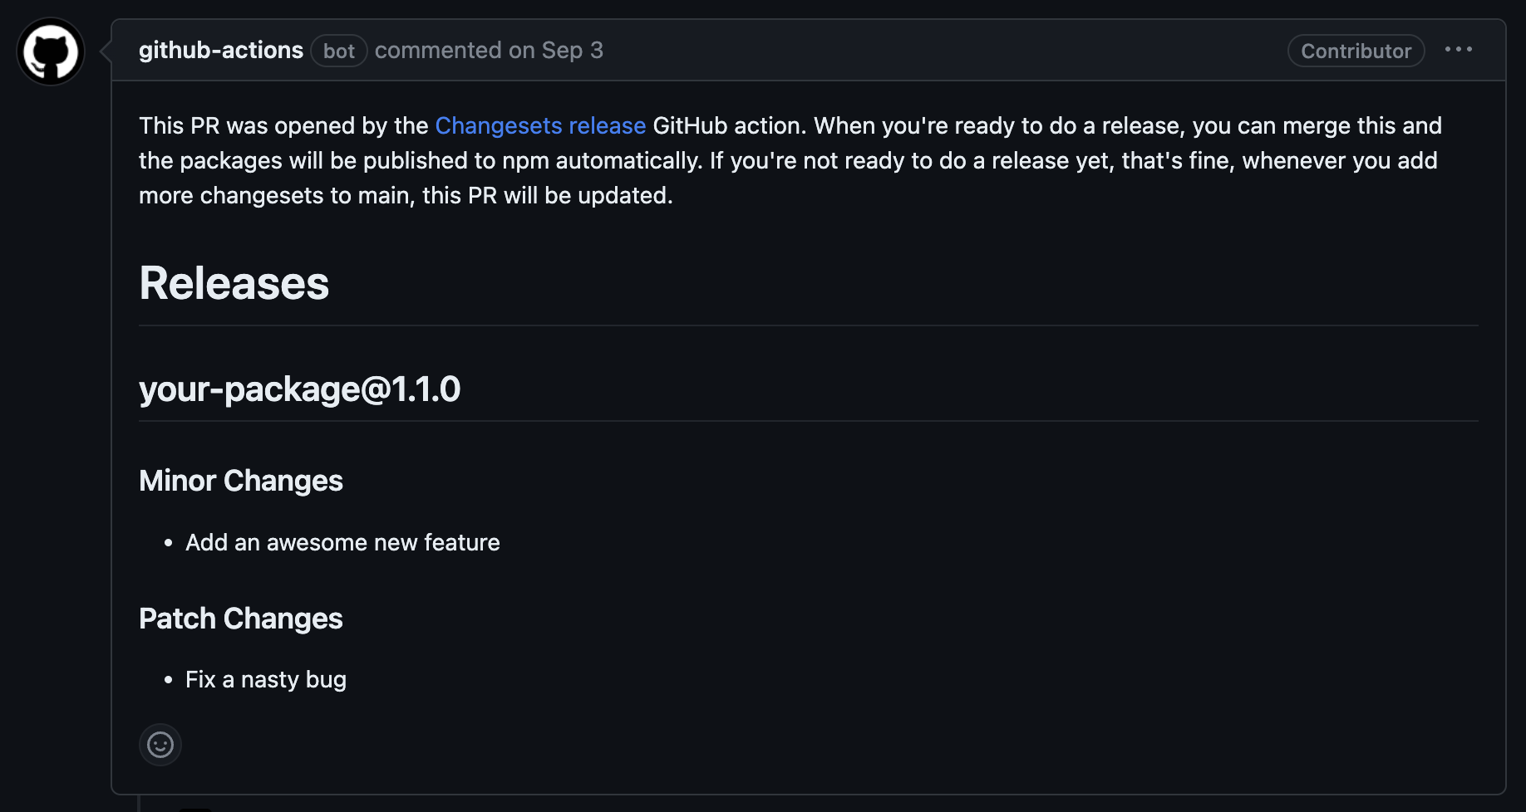The width and height of the screenshot is (1526, 812).
Task: Click the 'Add an awesome new feature' bullet
Action: pyautogui.click(x=342, y=542)
